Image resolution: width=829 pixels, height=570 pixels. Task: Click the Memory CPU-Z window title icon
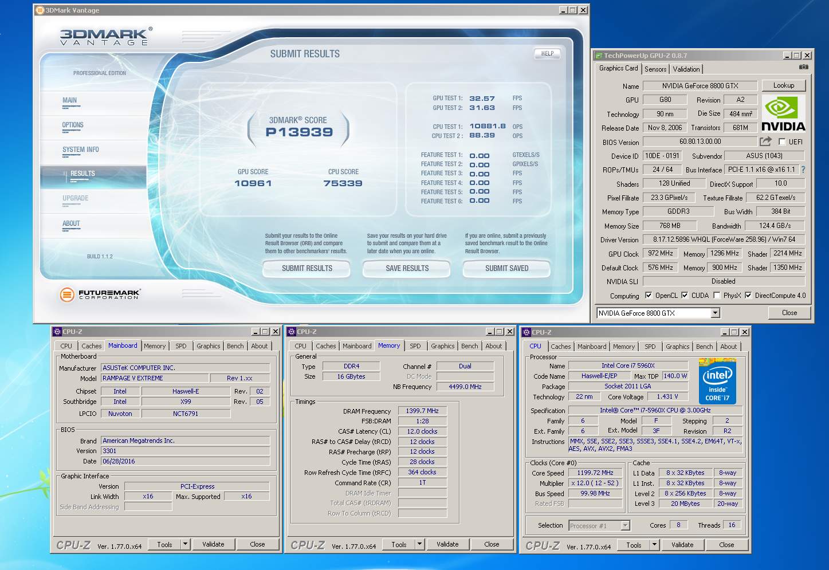pos(291,332)
